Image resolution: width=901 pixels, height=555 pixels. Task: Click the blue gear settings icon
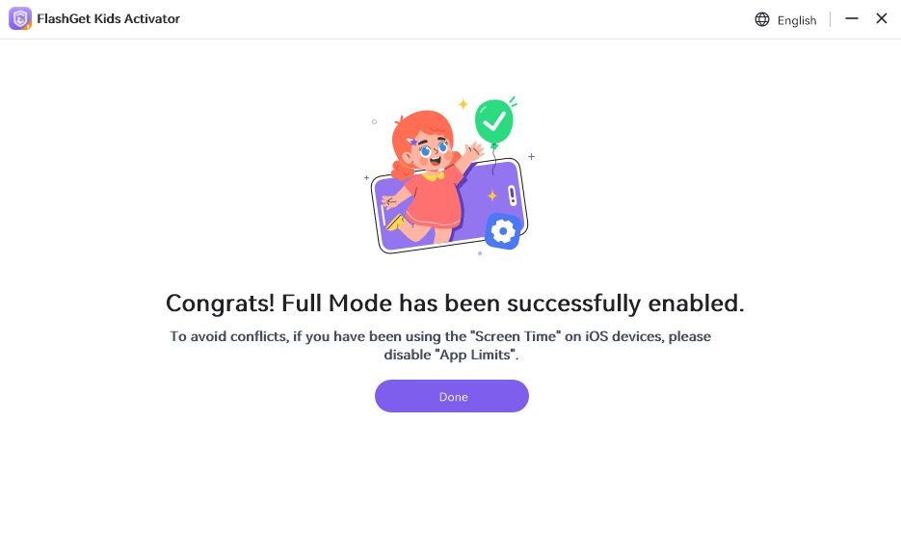502,231
